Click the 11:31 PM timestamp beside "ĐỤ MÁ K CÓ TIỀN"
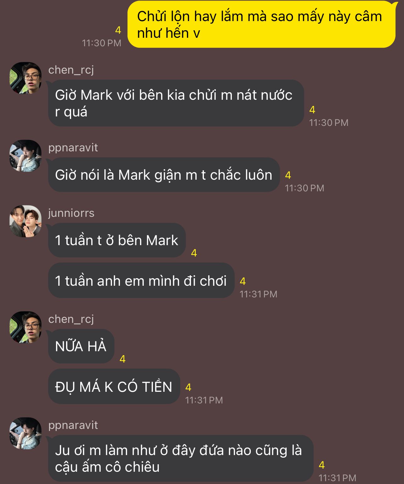 (x=204, y=400)
